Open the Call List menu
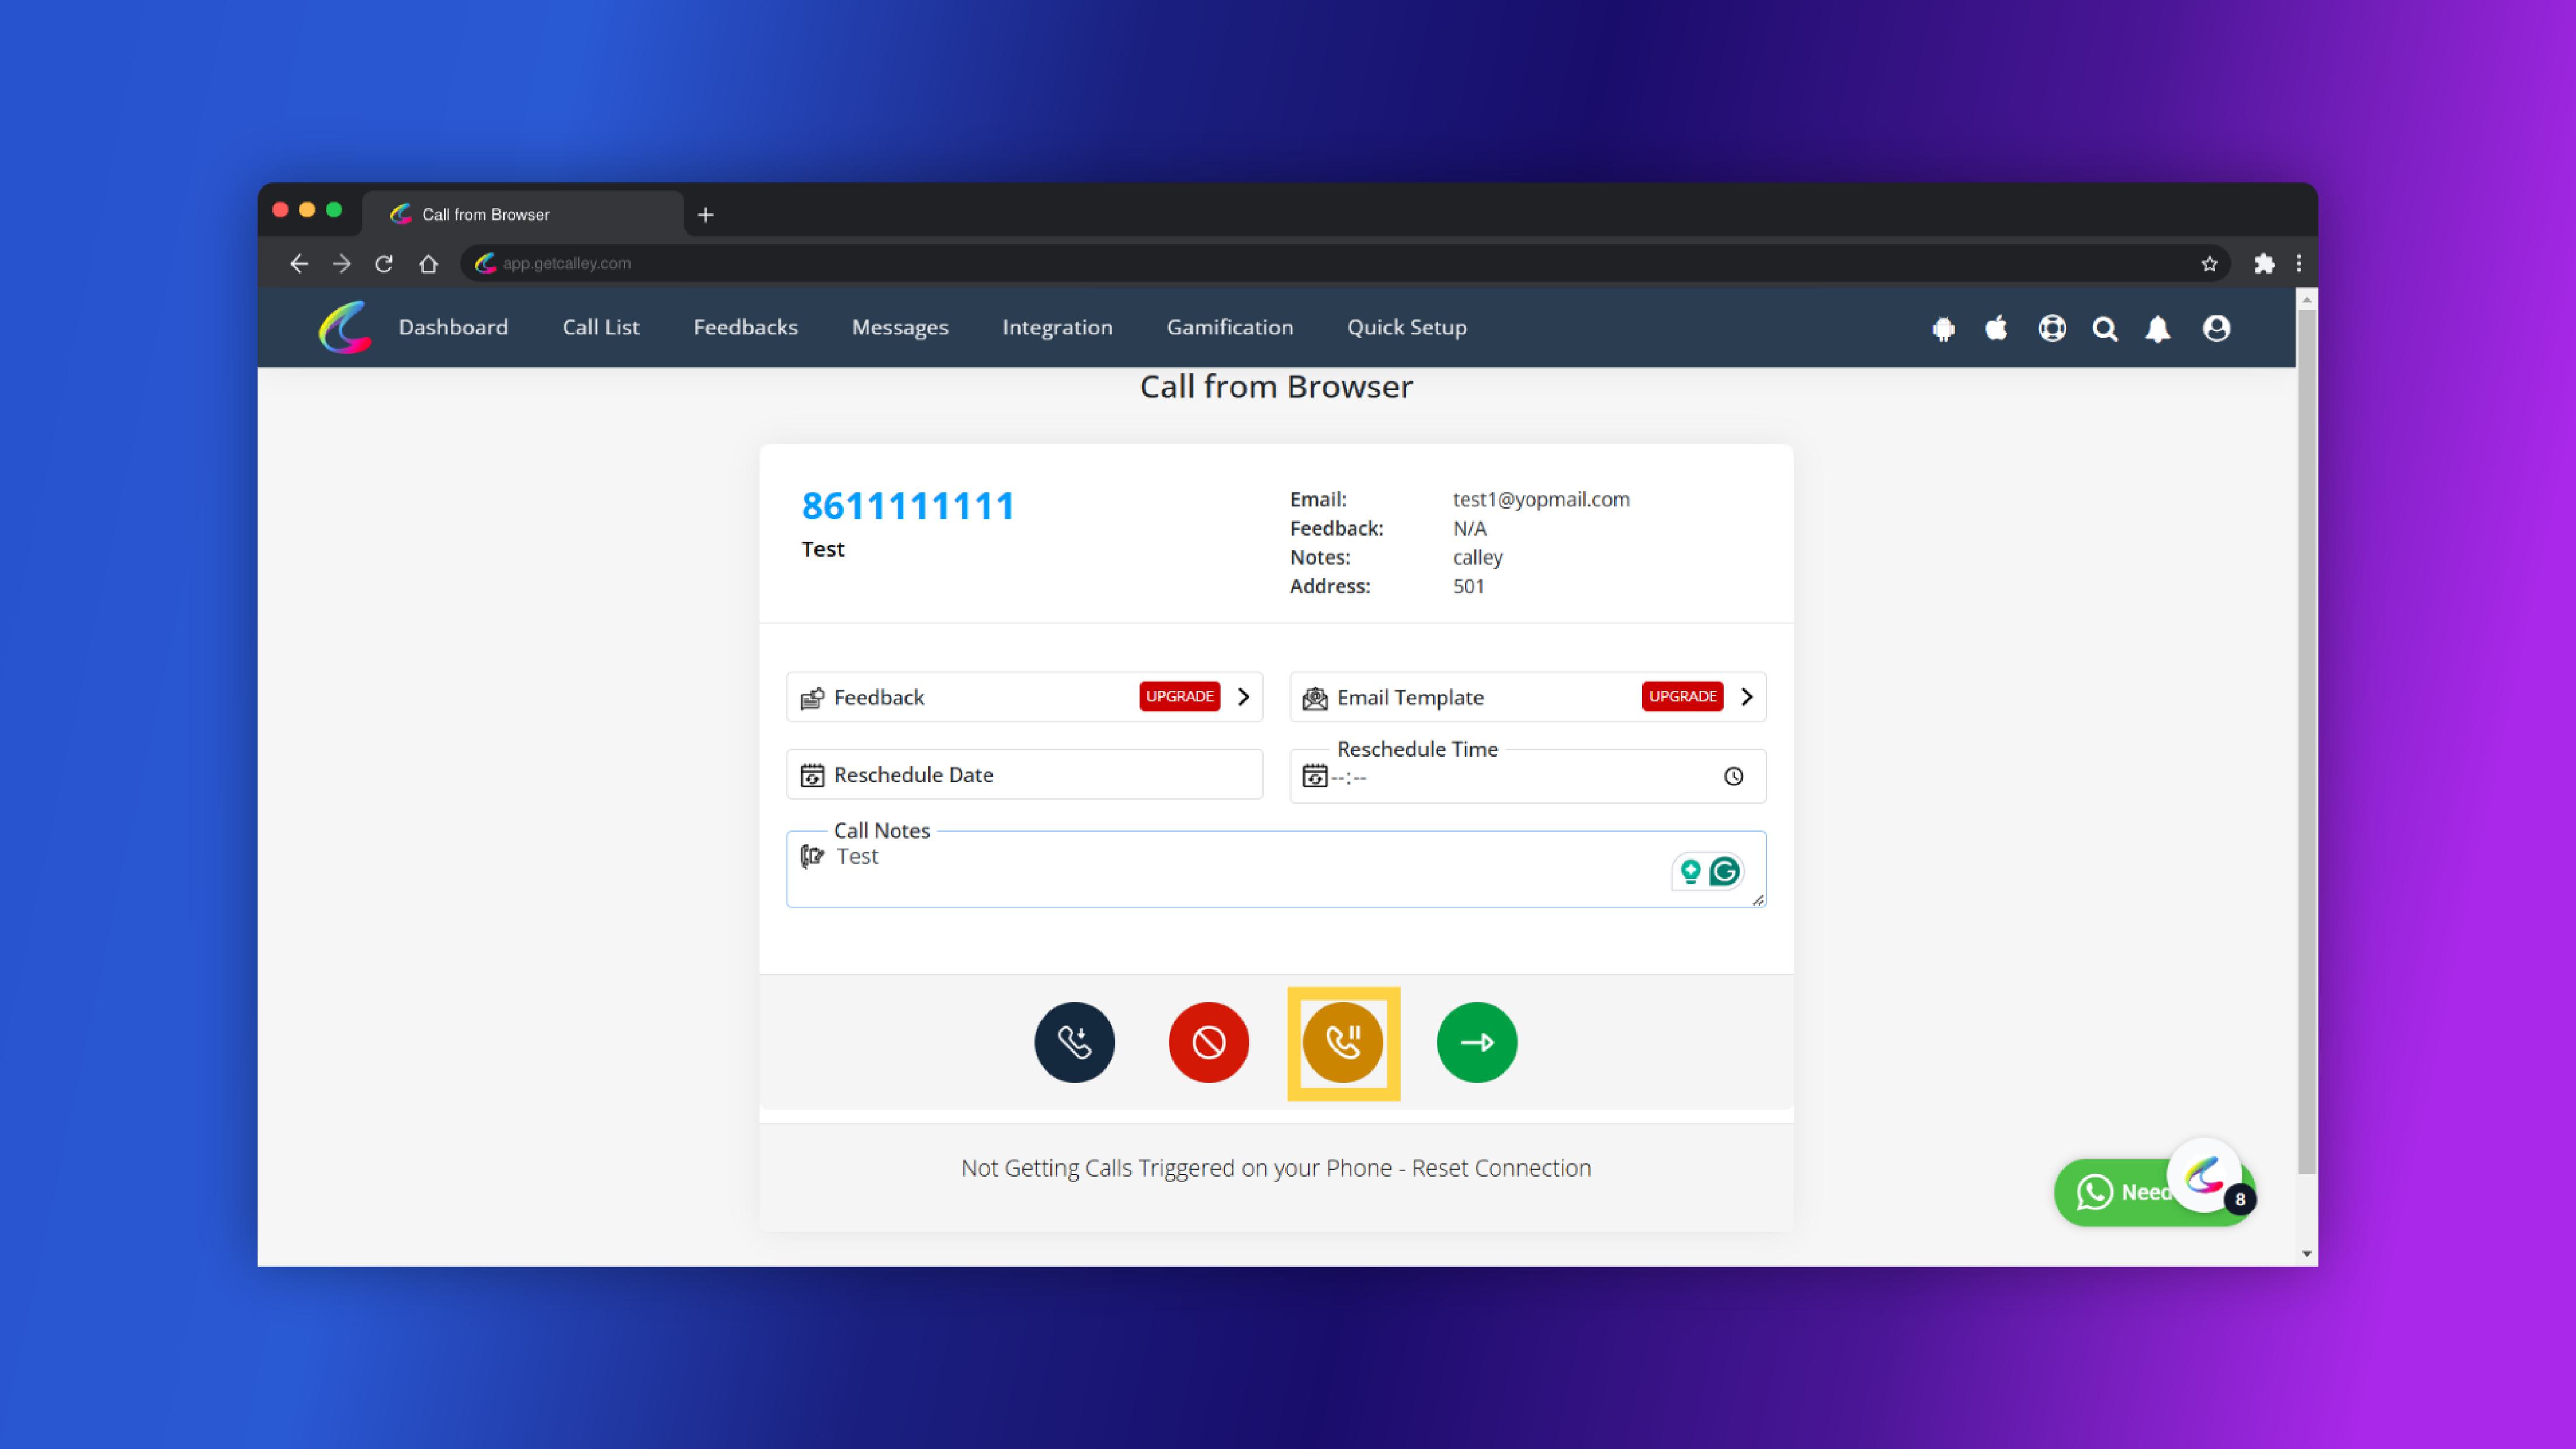The width and height of the screenshot is (2576, 1449). (x=600, y=327)
